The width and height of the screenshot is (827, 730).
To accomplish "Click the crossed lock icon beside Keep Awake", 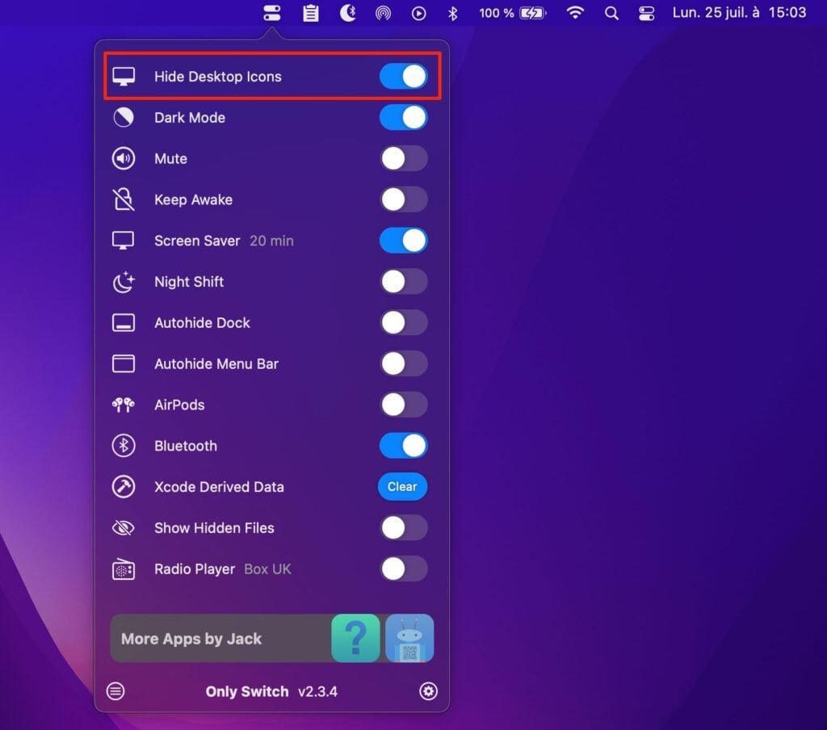I will (x=124, y=199).
